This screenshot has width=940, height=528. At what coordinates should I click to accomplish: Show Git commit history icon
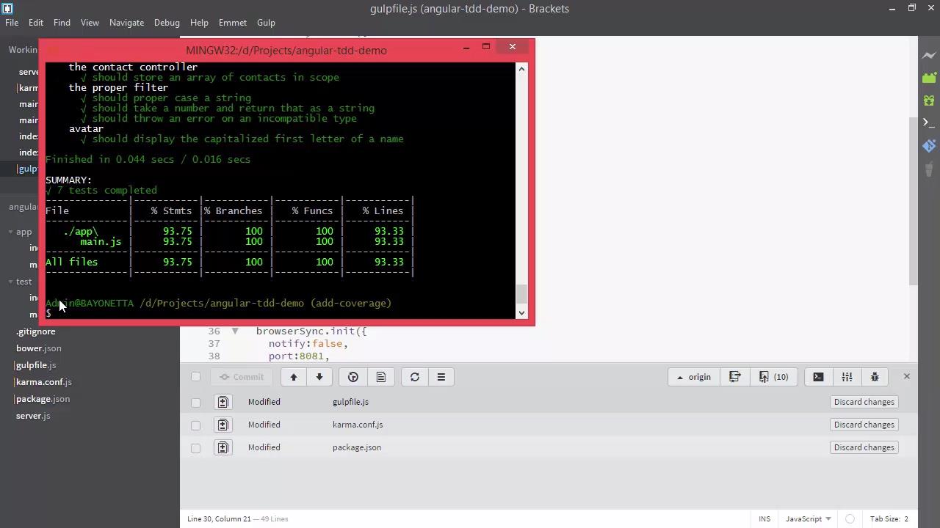pyautogui.click(x=353, y=377)
